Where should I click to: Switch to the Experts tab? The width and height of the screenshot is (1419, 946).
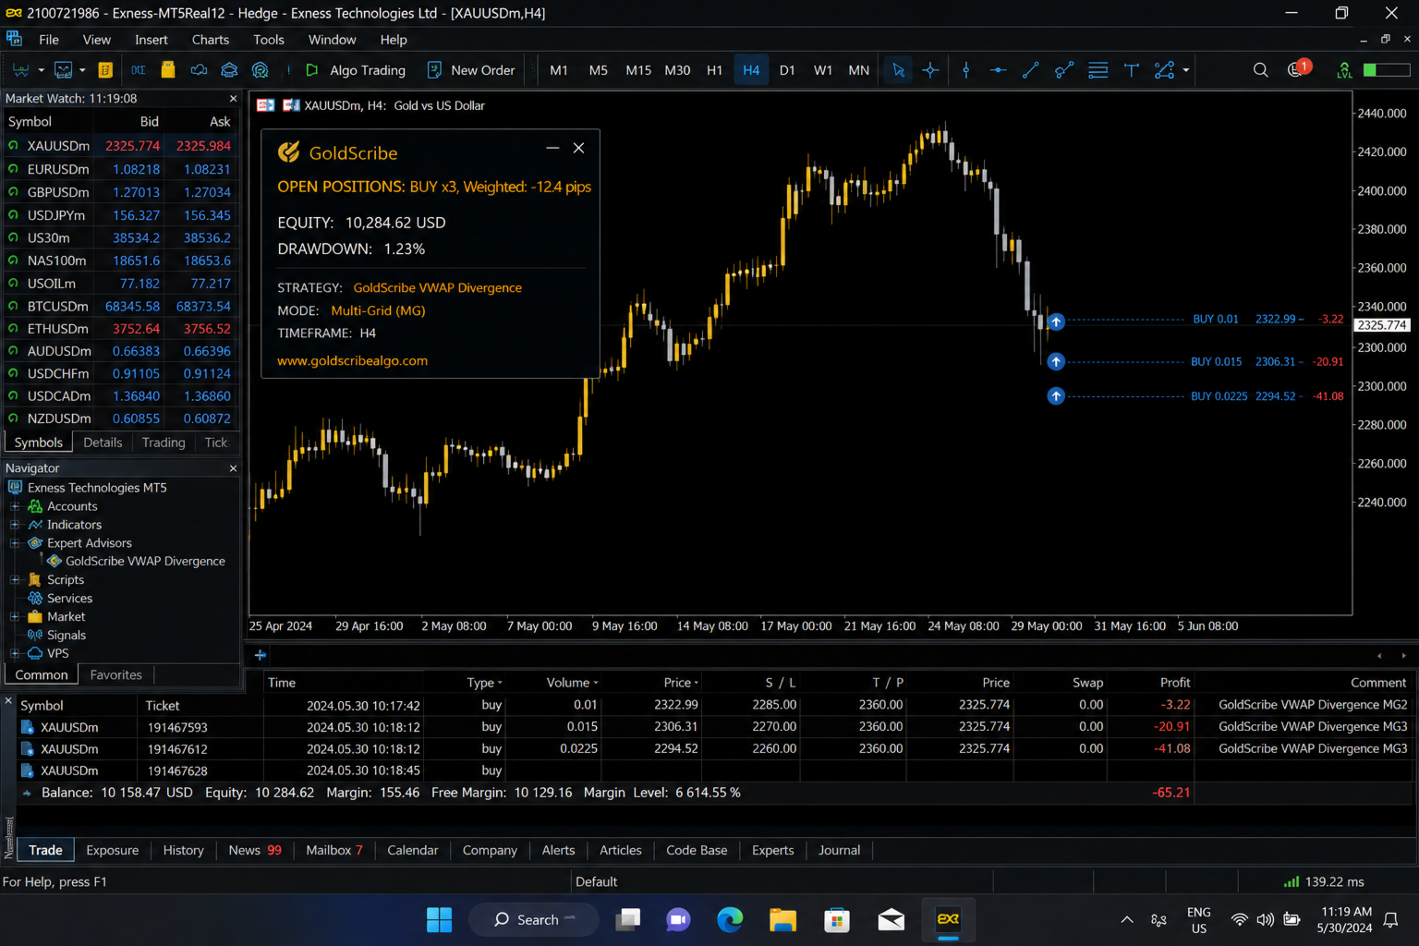coord(772,850)
